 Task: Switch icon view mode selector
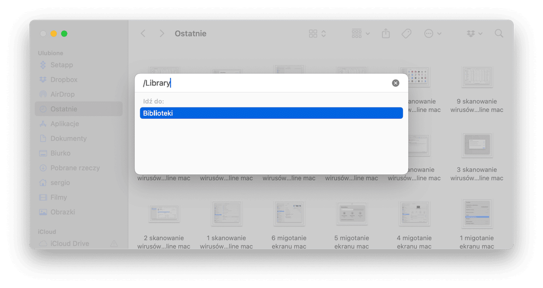(318, 34)
